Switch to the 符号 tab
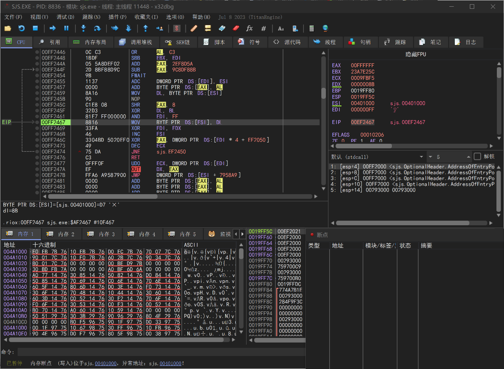 (x=249, y=42)
